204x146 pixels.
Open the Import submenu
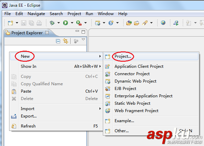pyautogui.click(x=56, y=109)
